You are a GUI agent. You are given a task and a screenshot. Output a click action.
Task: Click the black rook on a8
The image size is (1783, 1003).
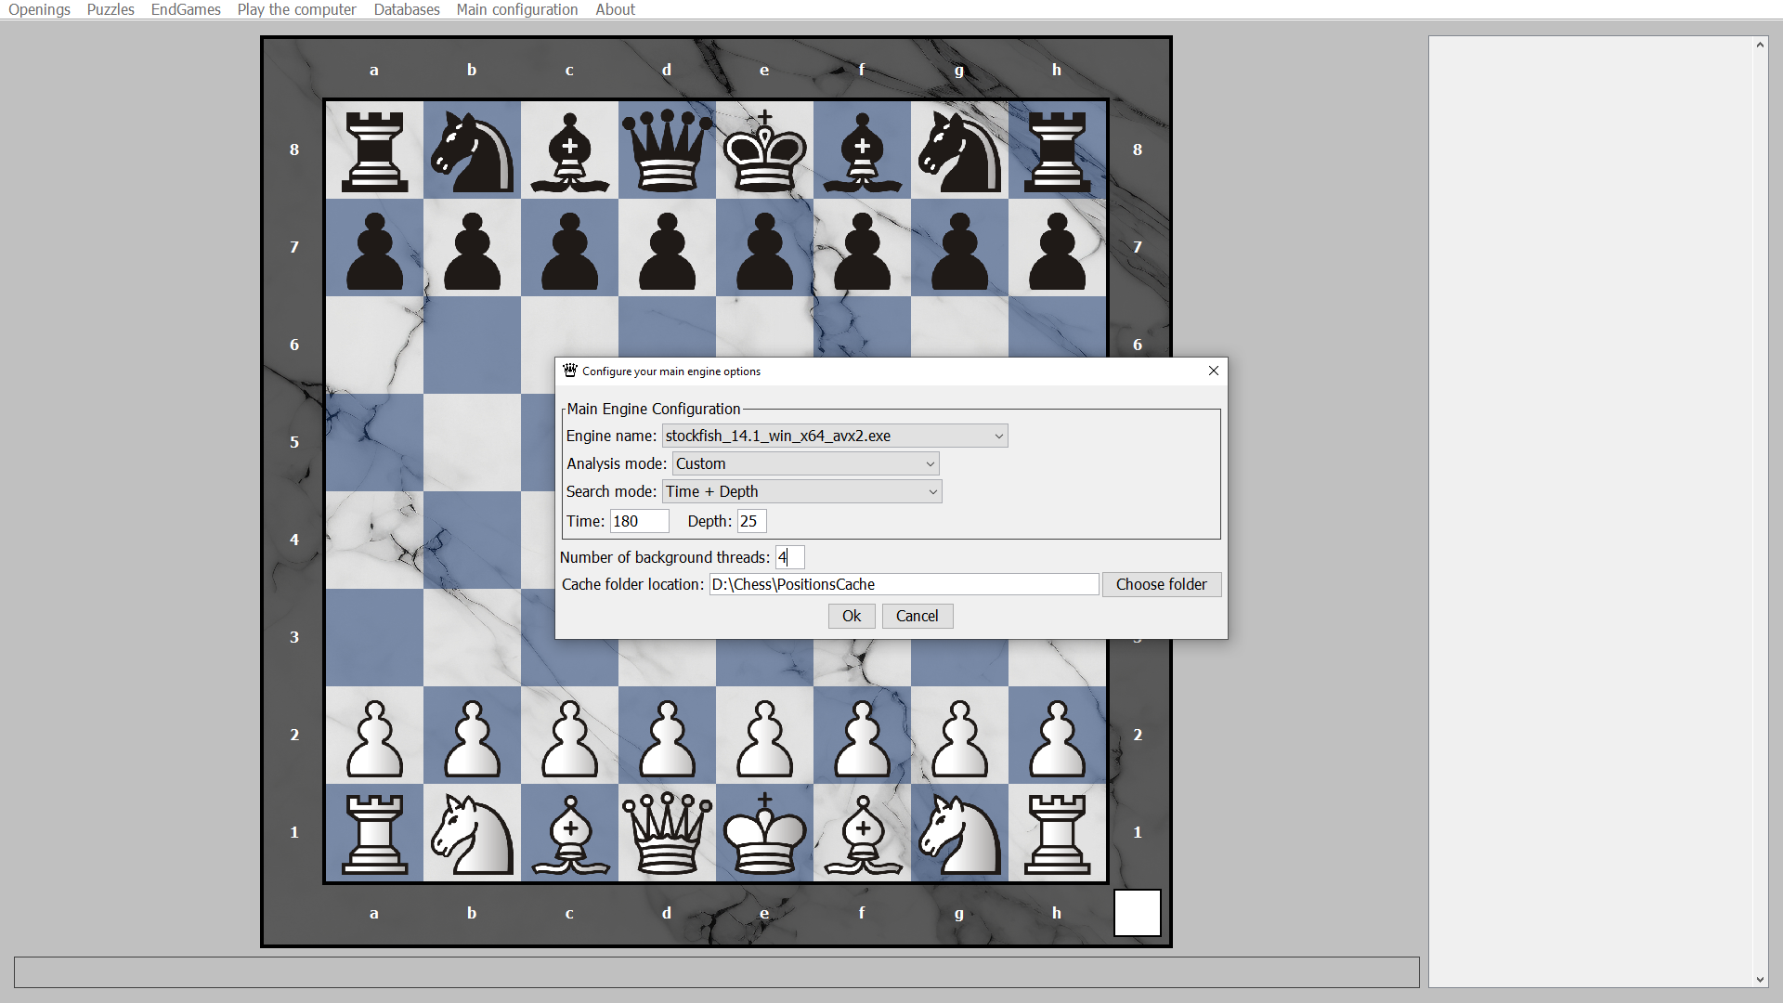(x=374, y=150)
